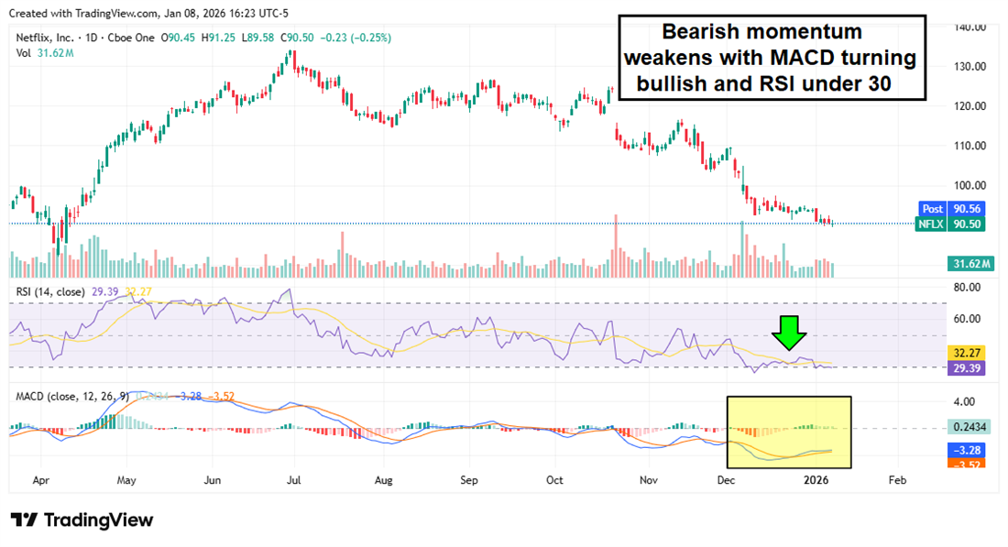The image size is (1008, 547).
Task: Click the TradingView wordmark below the chart
Action: tap(101, 520)
